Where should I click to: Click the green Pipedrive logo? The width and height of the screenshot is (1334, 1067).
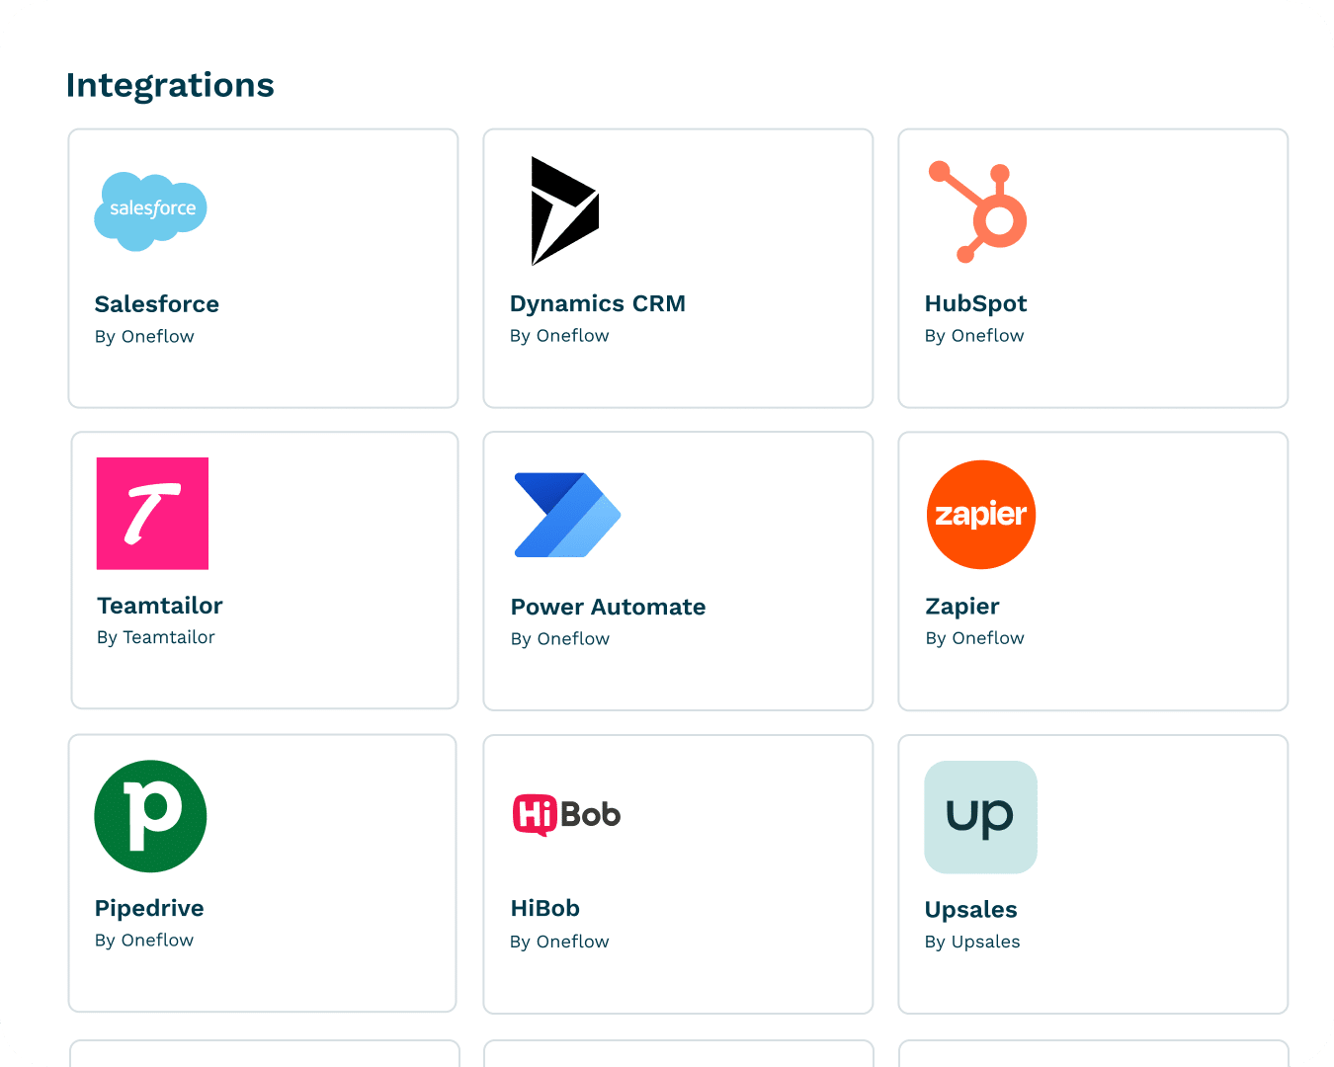(150, 816)
